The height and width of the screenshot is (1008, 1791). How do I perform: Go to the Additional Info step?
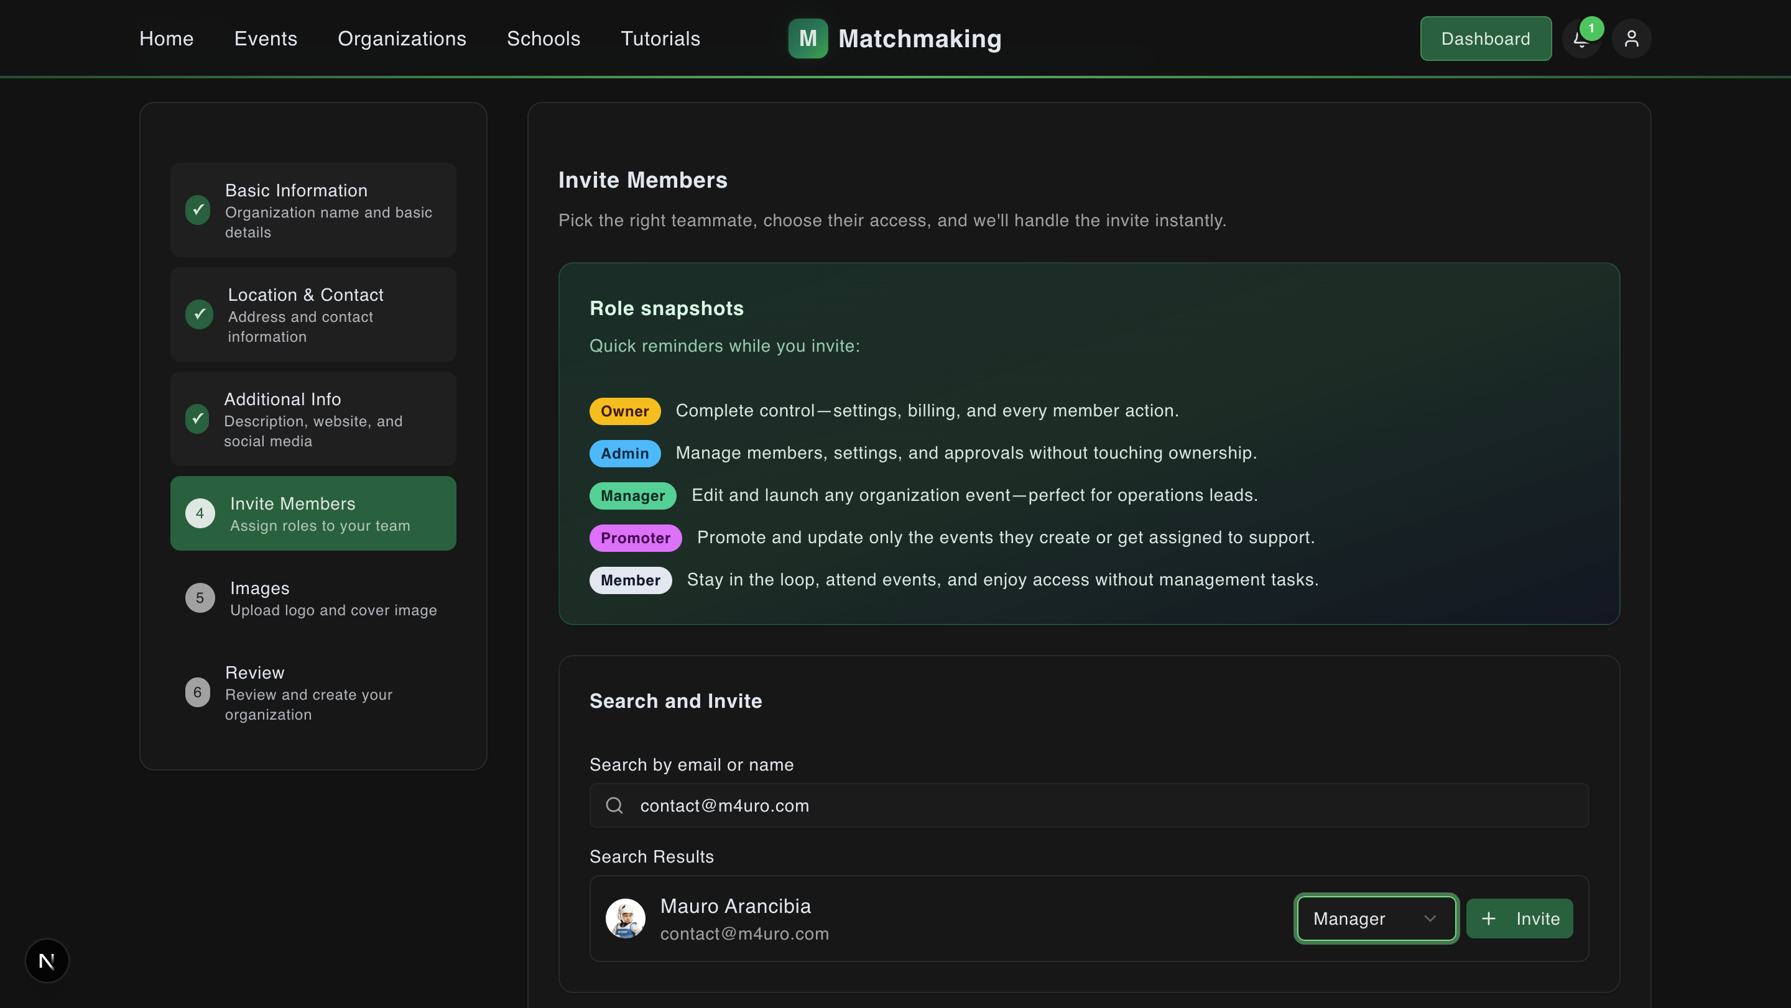point(313,418)
